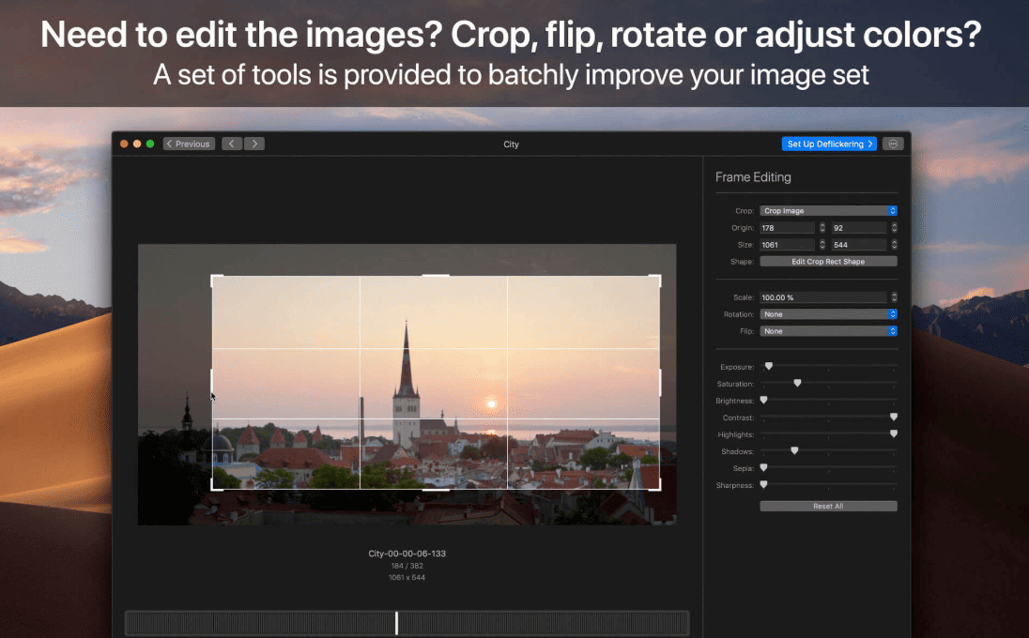Edit the Size height field 544
The height and width of the screenshot is (638, 1029).
coord(859,245)
